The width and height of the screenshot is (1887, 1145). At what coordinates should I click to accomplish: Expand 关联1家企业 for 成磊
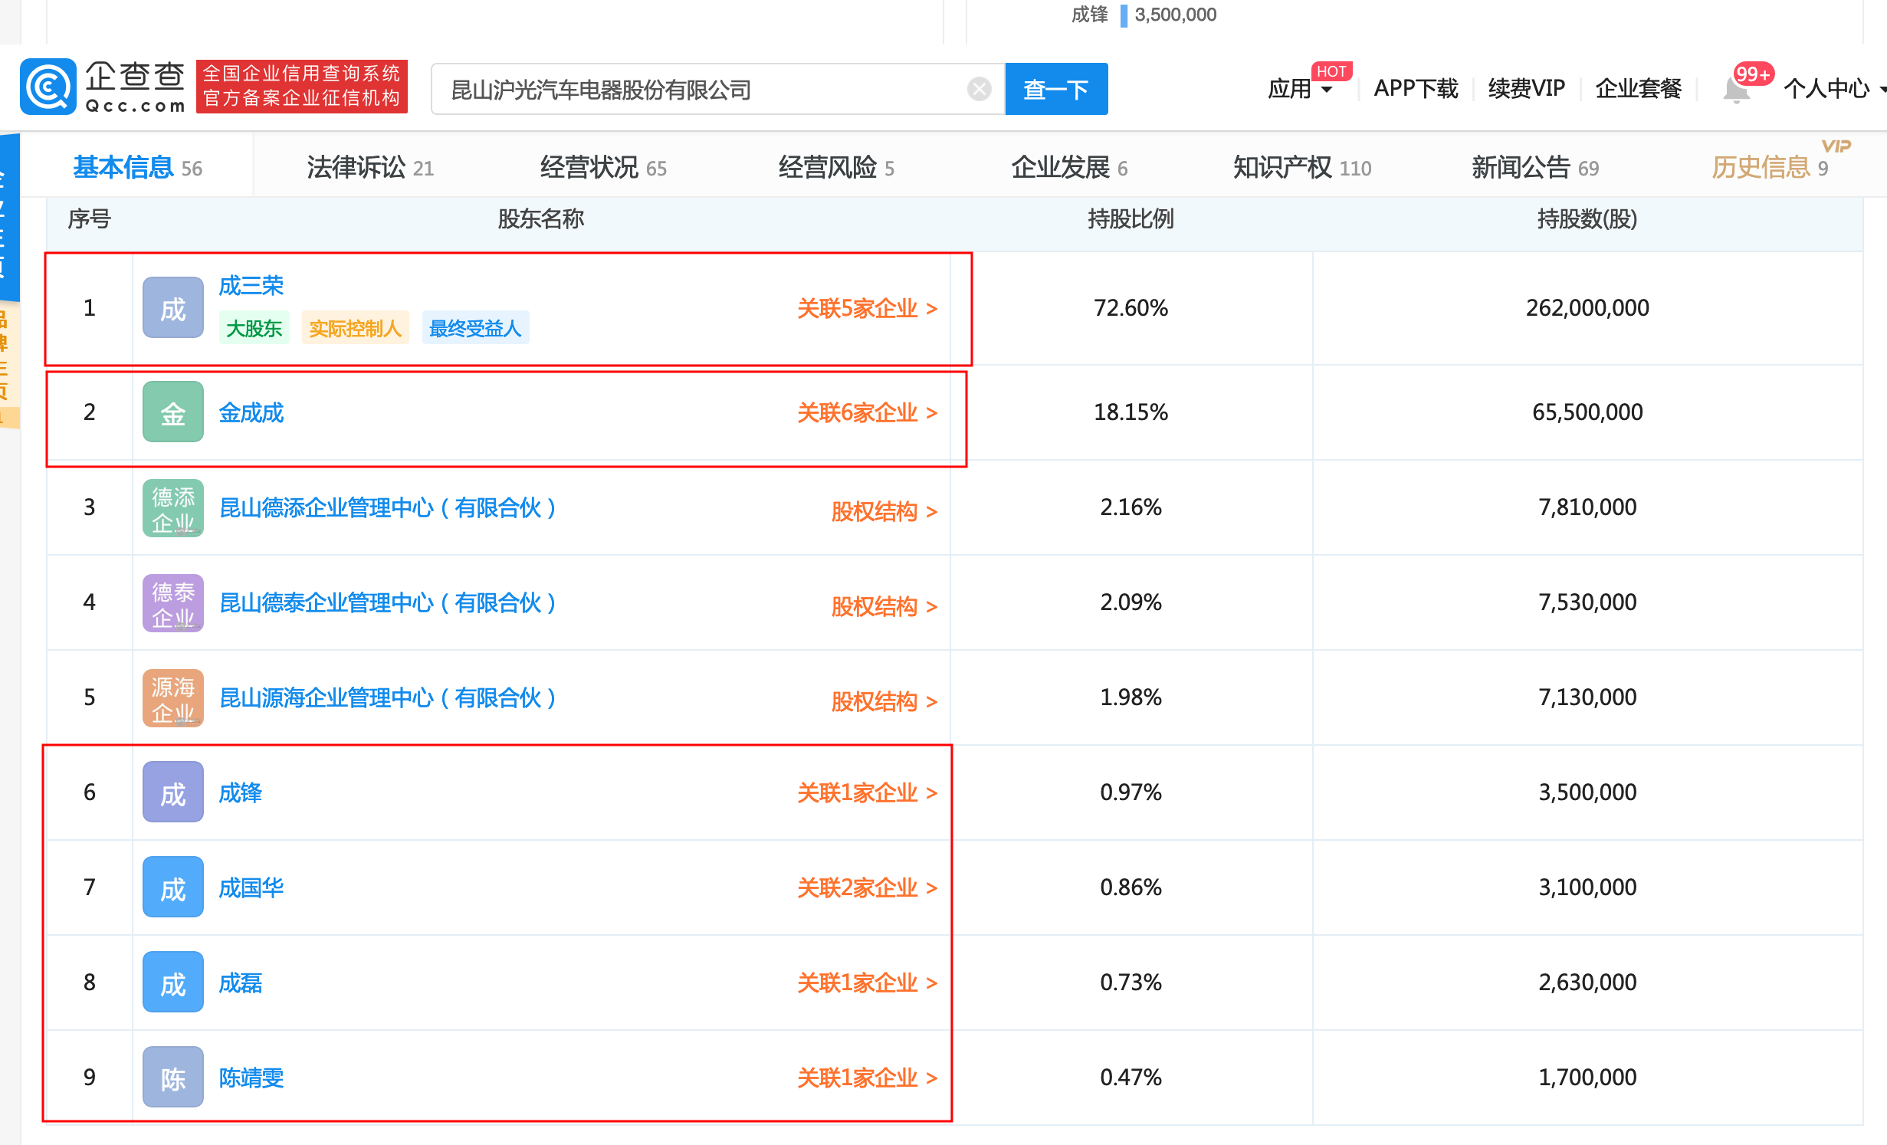pos(867,983)
